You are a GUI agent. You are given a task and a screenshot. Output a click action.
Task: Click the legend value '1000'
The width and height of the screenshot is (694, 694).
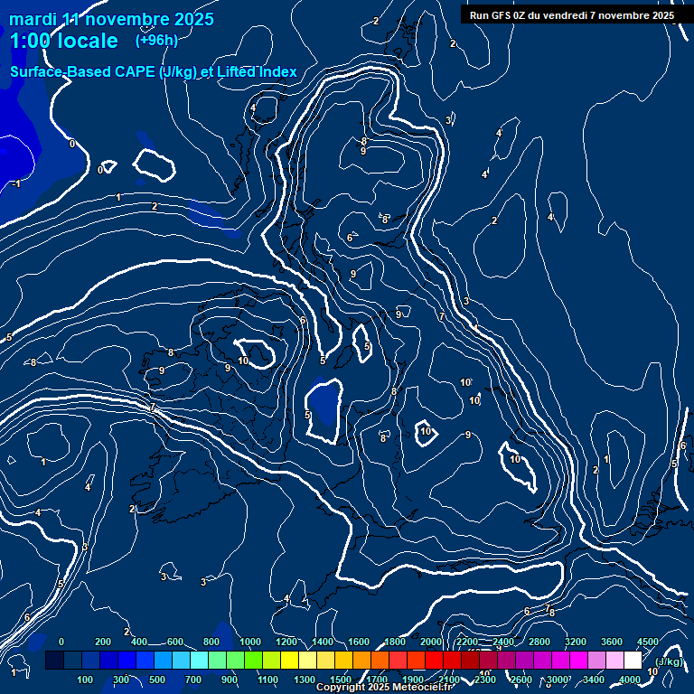click(x=250, y=642)
